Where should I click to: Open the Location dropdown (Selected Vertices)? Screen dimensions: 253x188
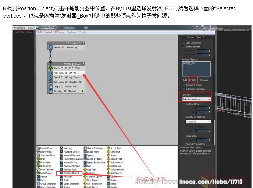pyautogui.click(x=196, y=99)
